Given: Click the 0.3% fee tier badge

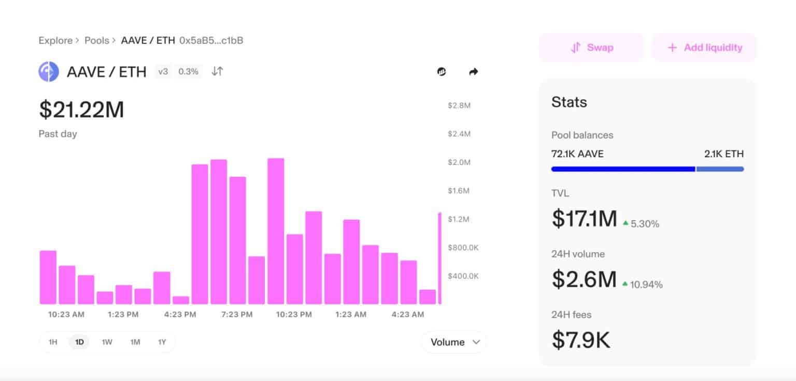Looking at the screenshot, I should [x=189, y=71].
